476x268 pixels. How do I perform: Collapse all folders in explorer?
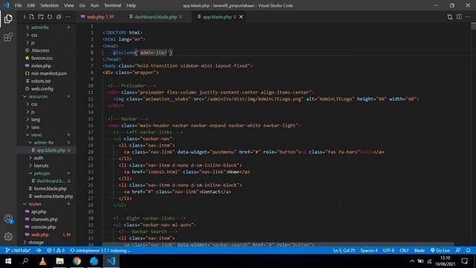tap(59, 16)
